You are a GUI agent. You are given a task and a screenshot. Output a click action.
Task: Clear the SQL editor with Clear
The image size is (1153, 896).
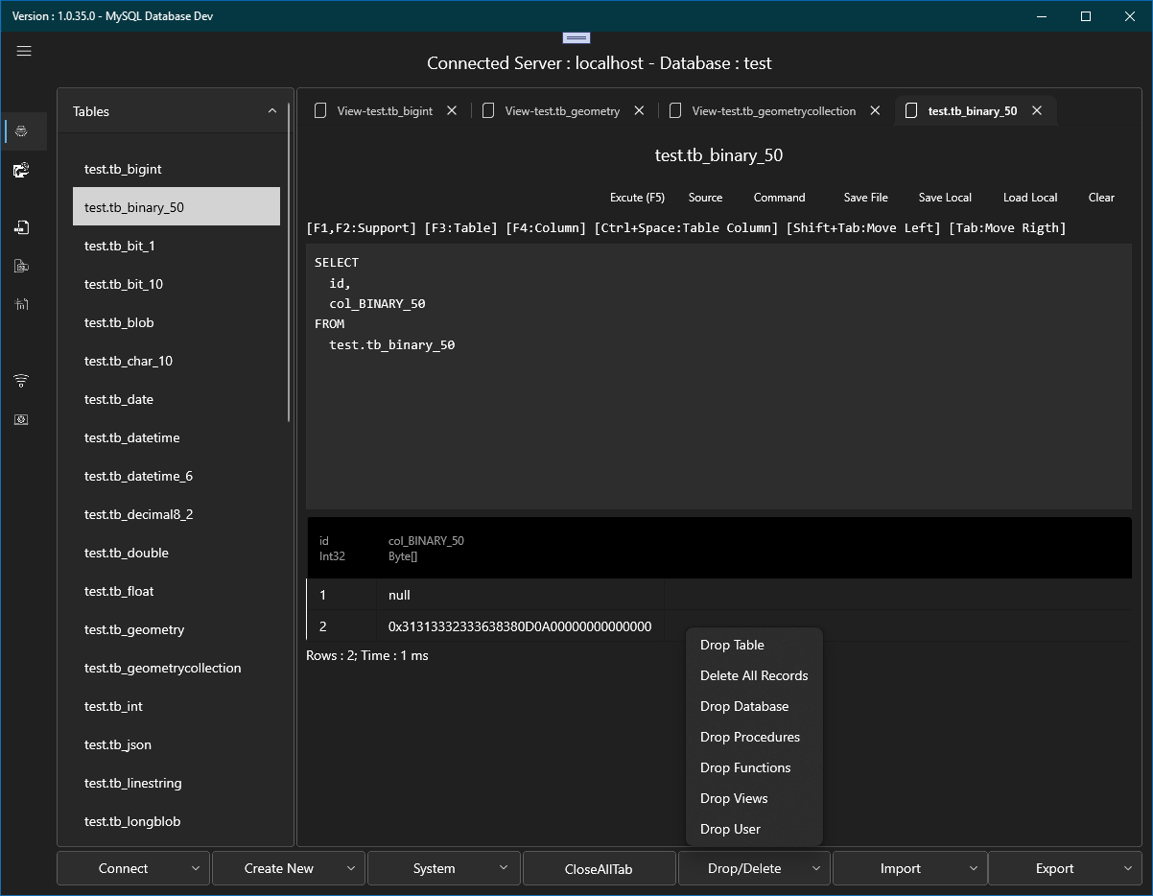click(1101, 198)
